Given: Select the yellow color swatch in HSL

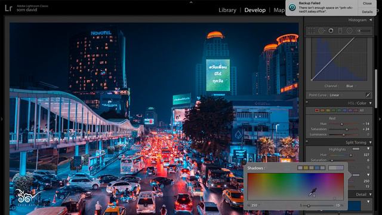Looking at the screenshot, I should click(328, 110).
